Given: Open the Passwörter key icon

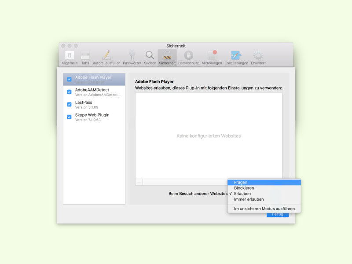Looking at the screenshot, I should point(132,55).
